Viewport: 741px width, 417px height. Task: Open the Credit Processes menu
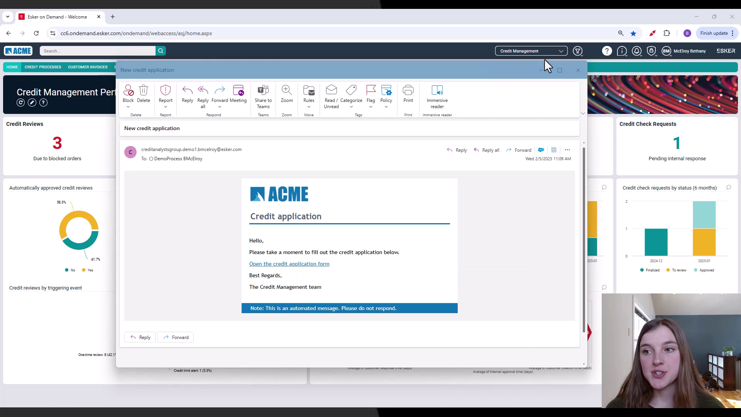tap(43, 67)
